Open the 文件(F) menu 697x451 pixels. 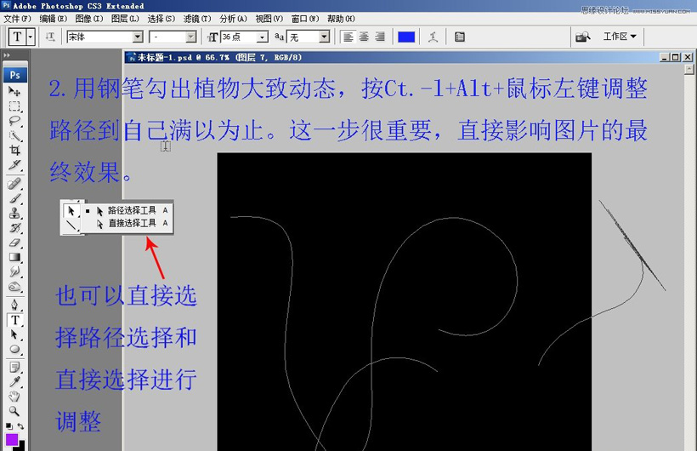[17, 19]
